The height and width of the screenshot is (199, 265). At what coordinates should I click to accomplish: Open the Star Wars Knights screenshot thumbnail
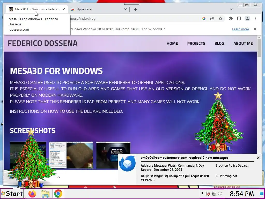[x=113, y=155]
